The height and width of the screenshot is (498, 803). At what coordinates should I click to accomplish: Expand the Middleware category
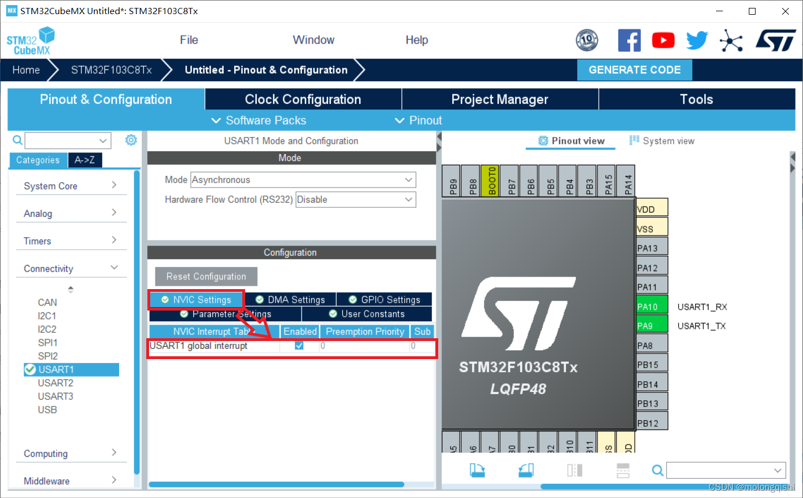click(70, 481)
